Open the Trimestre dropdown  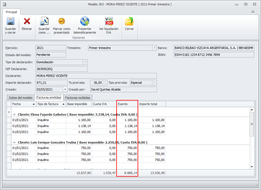coord(154,48)
